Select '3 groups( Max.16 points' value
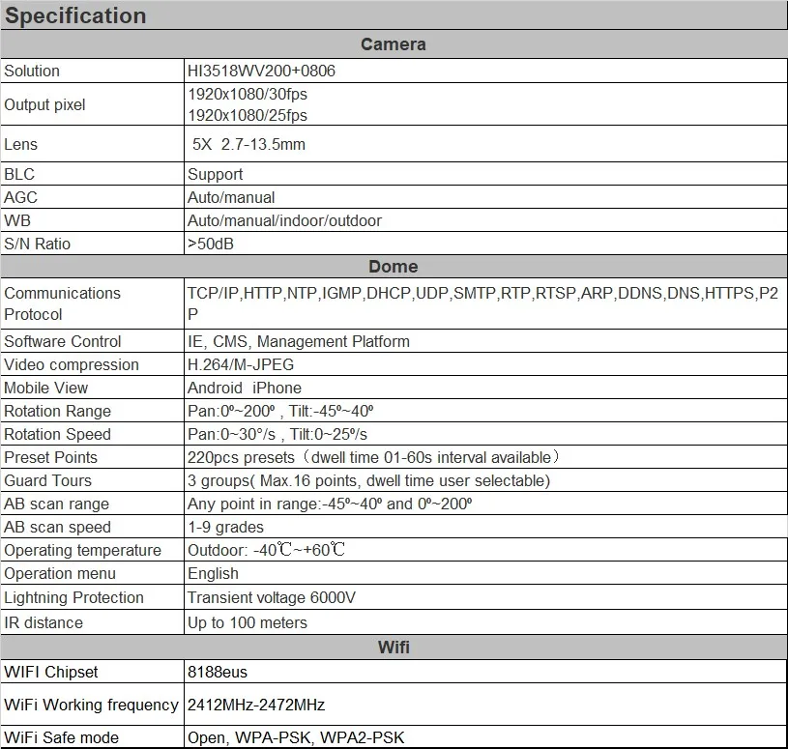This screenshot has height=749, width=788. coord(369,480)
